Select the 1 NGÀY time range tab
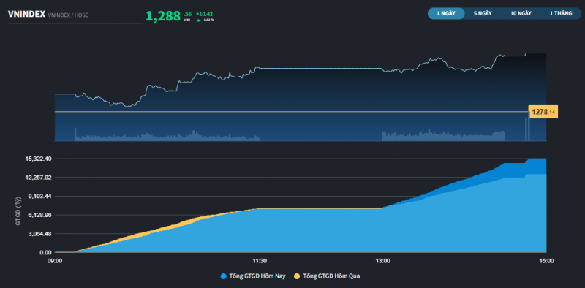The width and height of the screenshot is (585, 288). coord(446,13)
